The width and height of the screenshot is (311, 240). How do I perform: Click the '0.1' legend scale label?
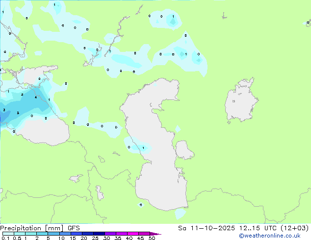coord(5,238)
